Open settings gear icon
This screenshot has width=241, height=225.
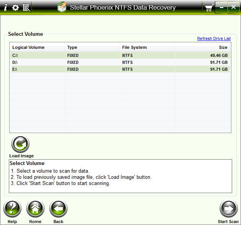coord(15,8)
